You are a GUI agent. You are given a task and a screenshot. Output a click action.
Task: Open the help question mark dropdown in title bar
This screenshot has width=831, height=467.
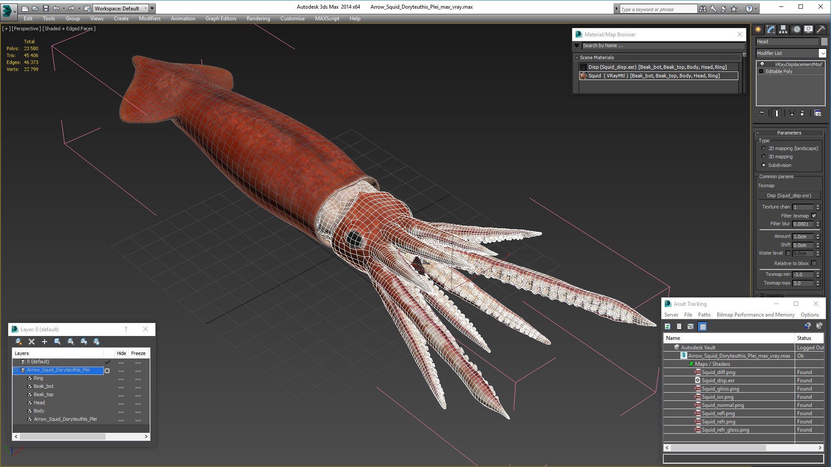(x=756, y=9)
